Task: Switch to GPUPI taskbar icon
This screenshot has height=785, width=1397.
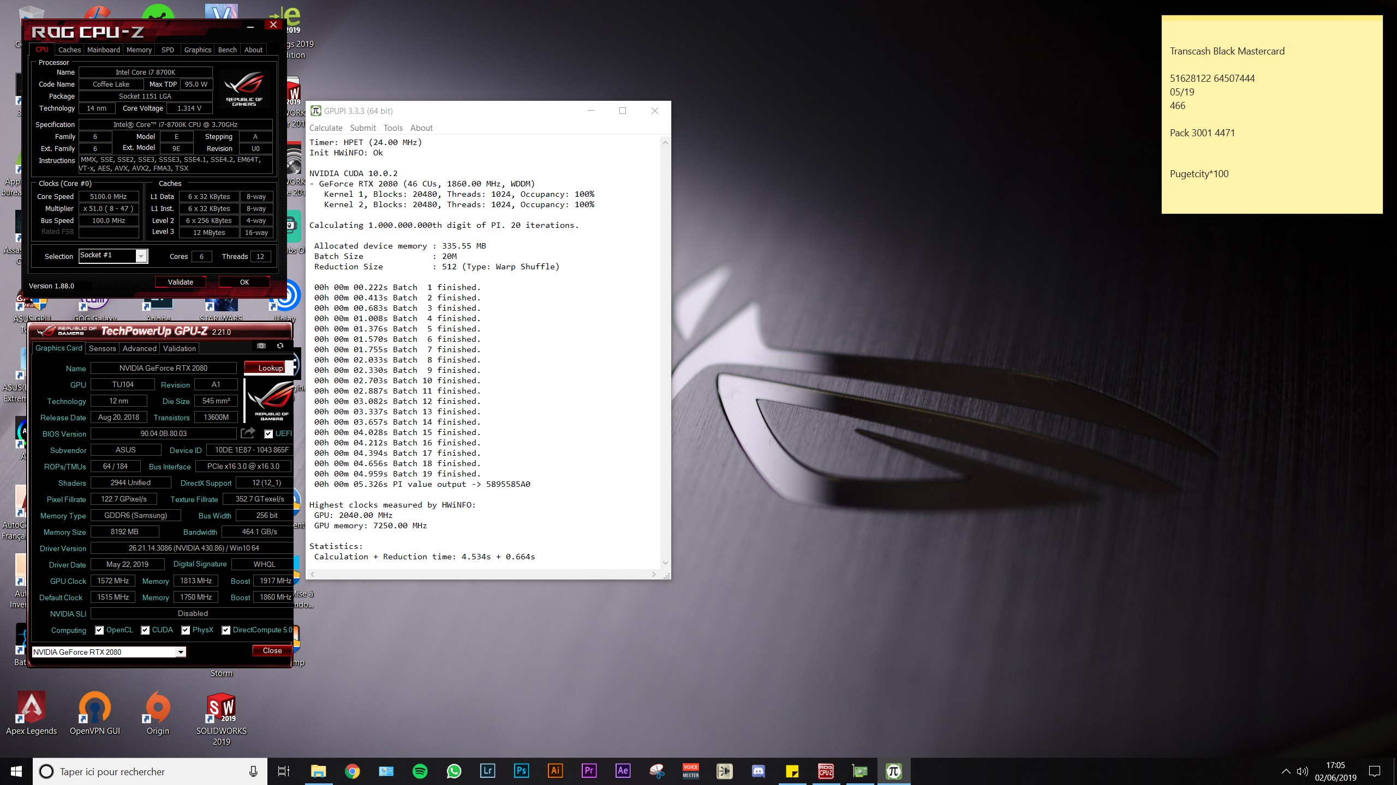Action: [893, 771]
